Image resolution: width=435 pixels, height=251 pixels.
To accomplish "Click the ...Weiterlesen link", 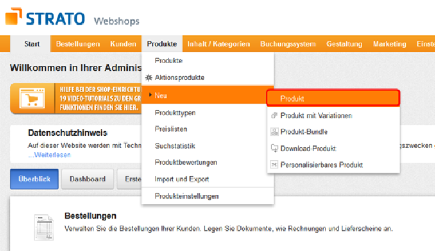I will coord(49,155).
